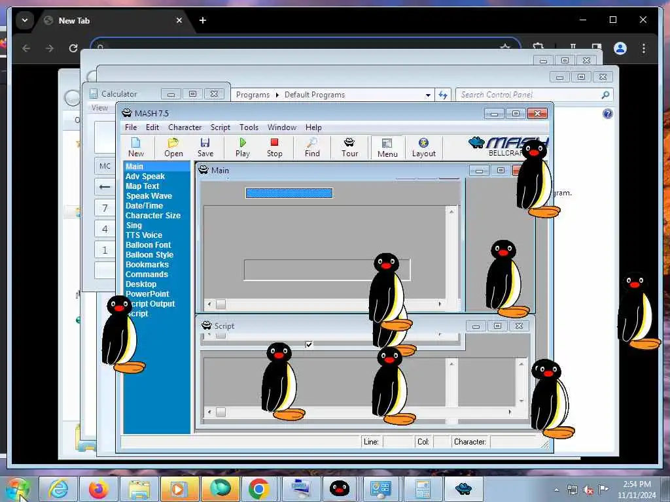Open the Chrome three-dot menu
The height and width of the screenshot is (502, 670).
pos(644,48)
